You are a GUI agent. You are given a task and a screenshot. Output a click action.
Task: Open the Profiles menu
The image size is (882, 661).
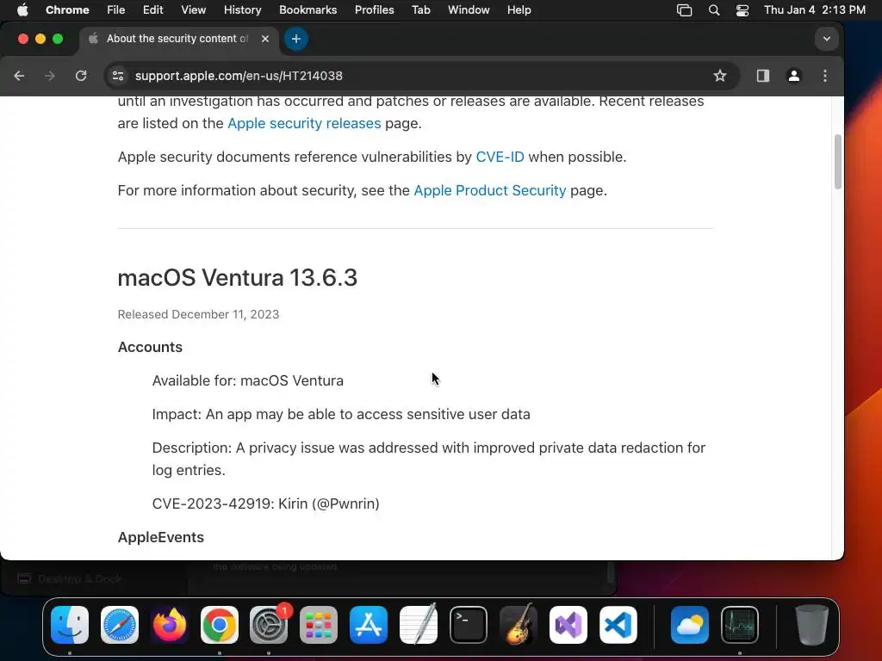point(374,10)
